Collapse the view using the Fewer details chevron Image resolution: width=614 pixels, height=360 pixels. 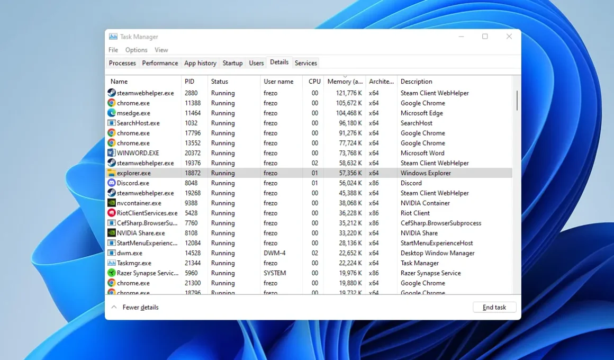[114, 307]
